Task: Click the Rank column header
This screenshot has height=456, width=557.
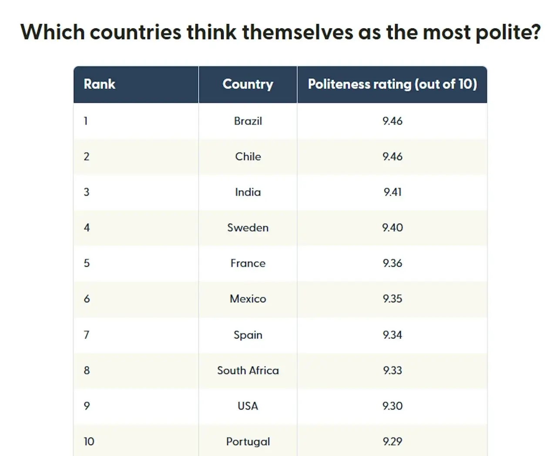Action: pyautogui.click(x=100, y=84)
